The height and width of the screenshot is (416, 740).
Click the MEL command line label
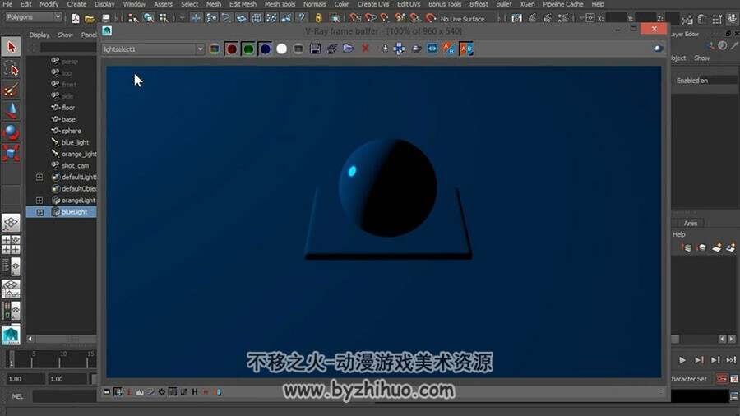point(17,396)
